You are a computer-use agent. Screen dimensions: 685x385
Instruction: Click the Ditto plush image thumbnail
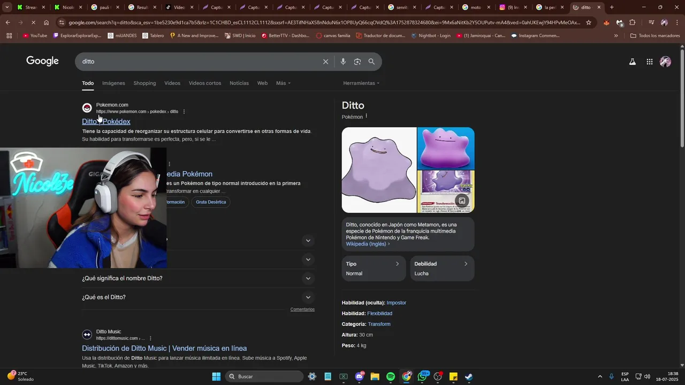coord(446,148)
